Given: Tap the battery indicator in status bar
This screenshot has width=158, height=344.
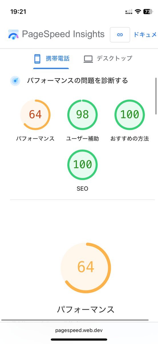Looking at the screenshot, I should 148,12.
